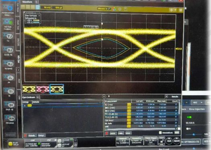Open waveform settings gear icon

(x=120, y=9)
